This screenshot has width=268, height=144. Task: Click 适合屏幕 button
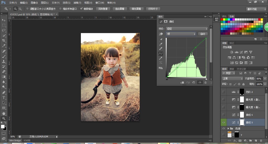coord(120,9)
